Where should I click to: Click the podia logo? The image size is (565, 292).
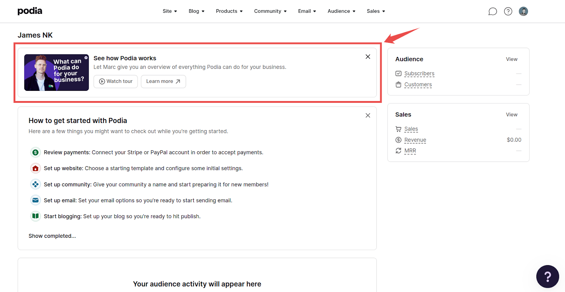(x=30, y=11)
